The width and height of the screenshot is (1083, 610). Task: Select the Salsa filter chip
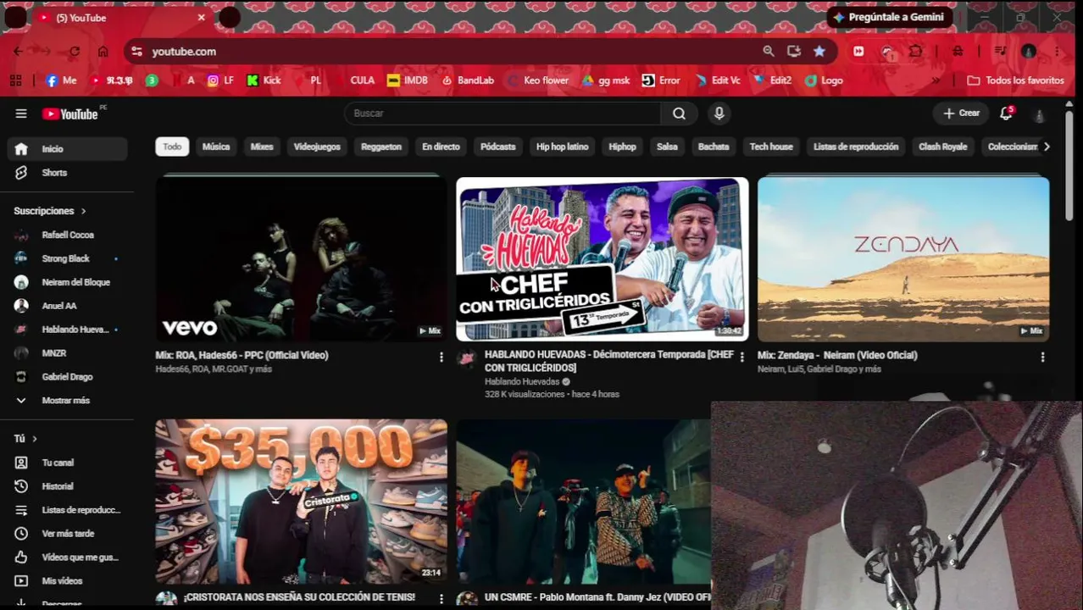667,147
